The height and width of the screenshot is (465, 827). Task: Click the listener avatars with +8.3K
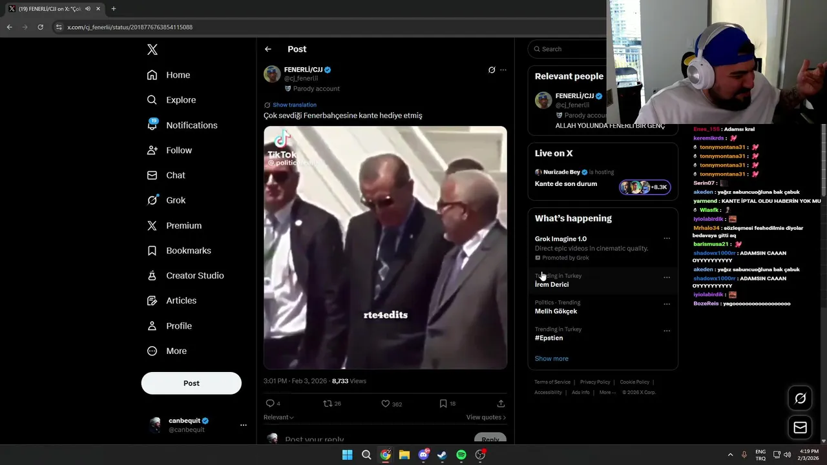point(645,187)
